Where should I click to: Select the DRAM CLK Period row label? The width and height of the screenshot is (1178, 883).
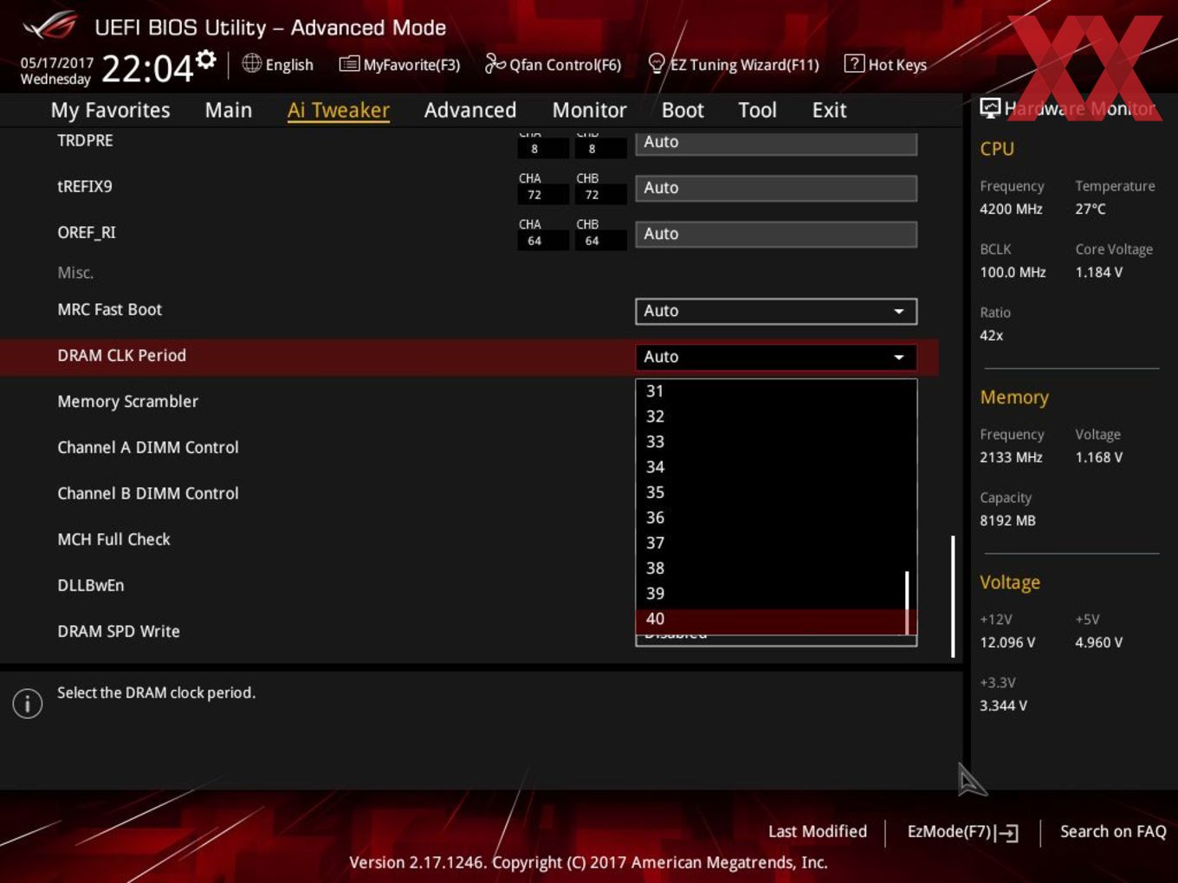(x=121, y=356)
